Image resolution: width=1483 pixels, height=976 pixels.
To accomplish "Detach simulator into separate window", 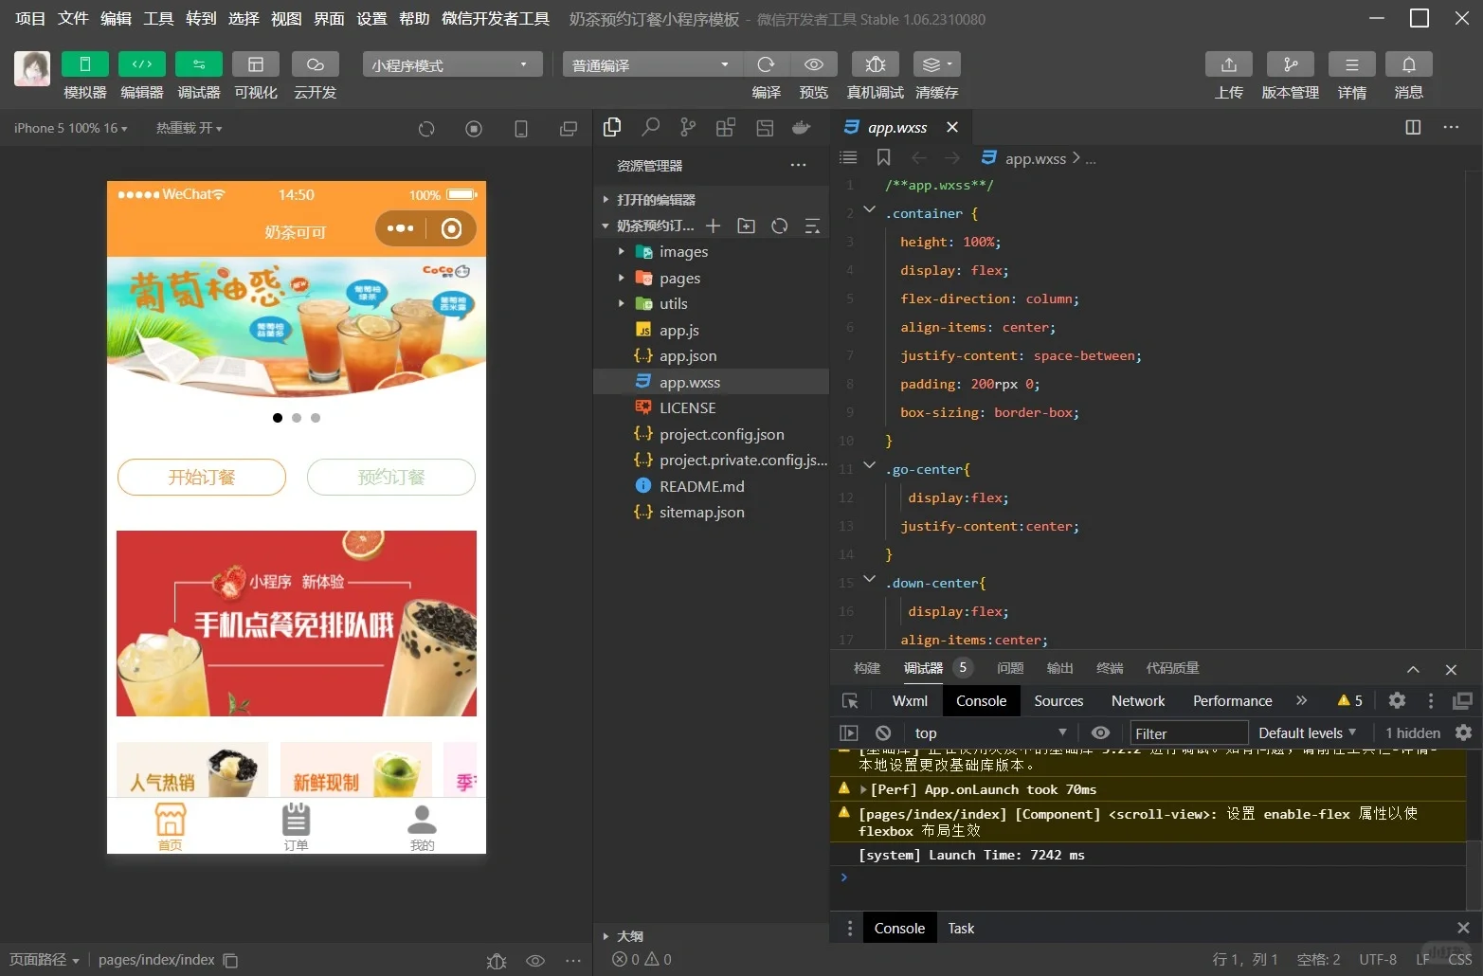I will (x=569, y=128).
